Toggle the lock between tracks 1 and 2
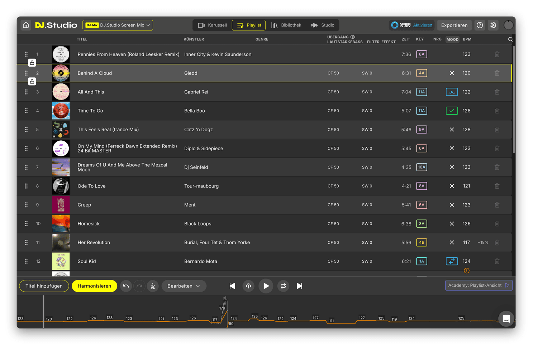This screenshot has height=345, width=533. 32,63
